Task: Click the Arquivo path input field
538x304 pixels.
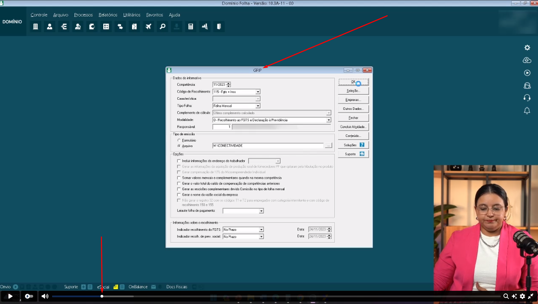Action: 268,146
